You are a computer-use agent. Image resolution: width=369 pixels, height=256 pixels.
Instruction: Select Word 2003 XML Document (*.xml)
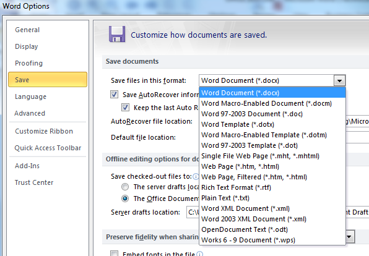pyautogui.click(x=272, y=219)
